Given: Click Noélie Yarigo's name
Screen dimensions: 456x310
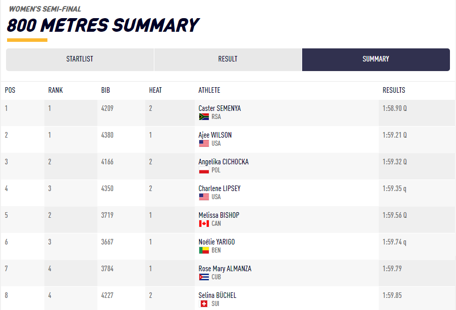Looking at the screenshot, I should (x=216, y=242).
